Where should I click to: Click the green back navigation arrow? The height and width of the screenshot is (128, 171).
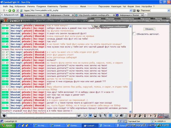coord(10,11)
